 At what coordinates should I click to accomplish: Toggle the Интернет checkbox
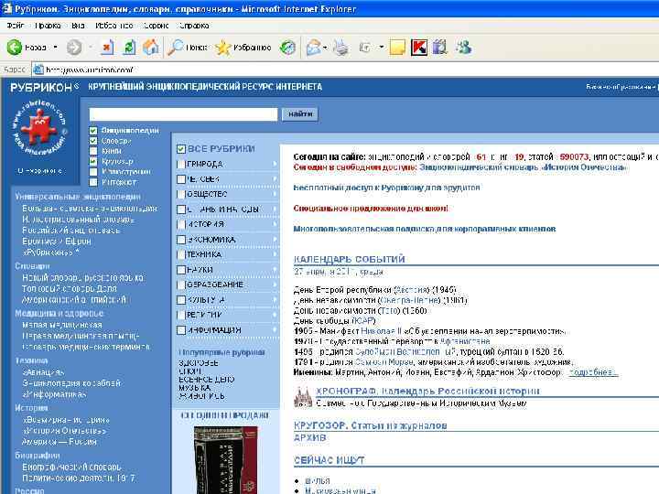(x=93, y=182)
